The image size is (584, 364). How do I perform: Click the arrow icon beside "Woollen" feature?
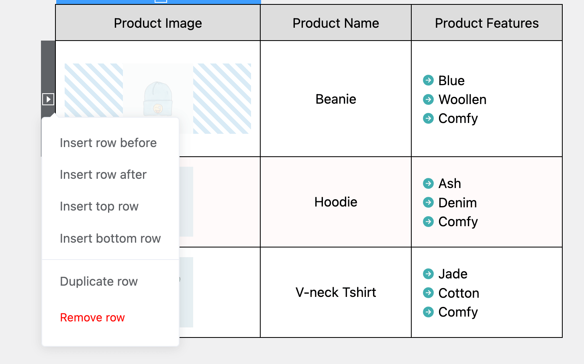point(428,100)
